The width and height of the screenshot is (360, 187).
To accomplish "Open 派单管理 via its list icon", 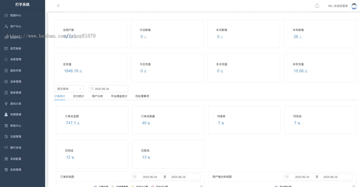I will [6, 82].
